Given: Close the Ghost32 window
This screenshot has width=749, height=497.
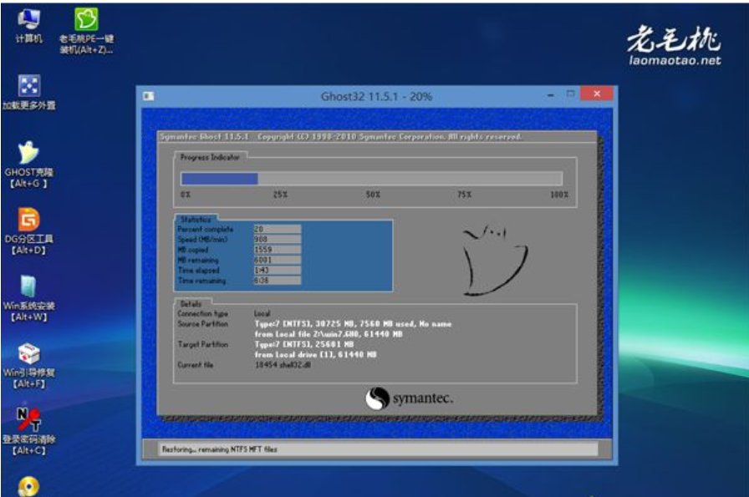Looking at the screenshot, I should (597, 95).
